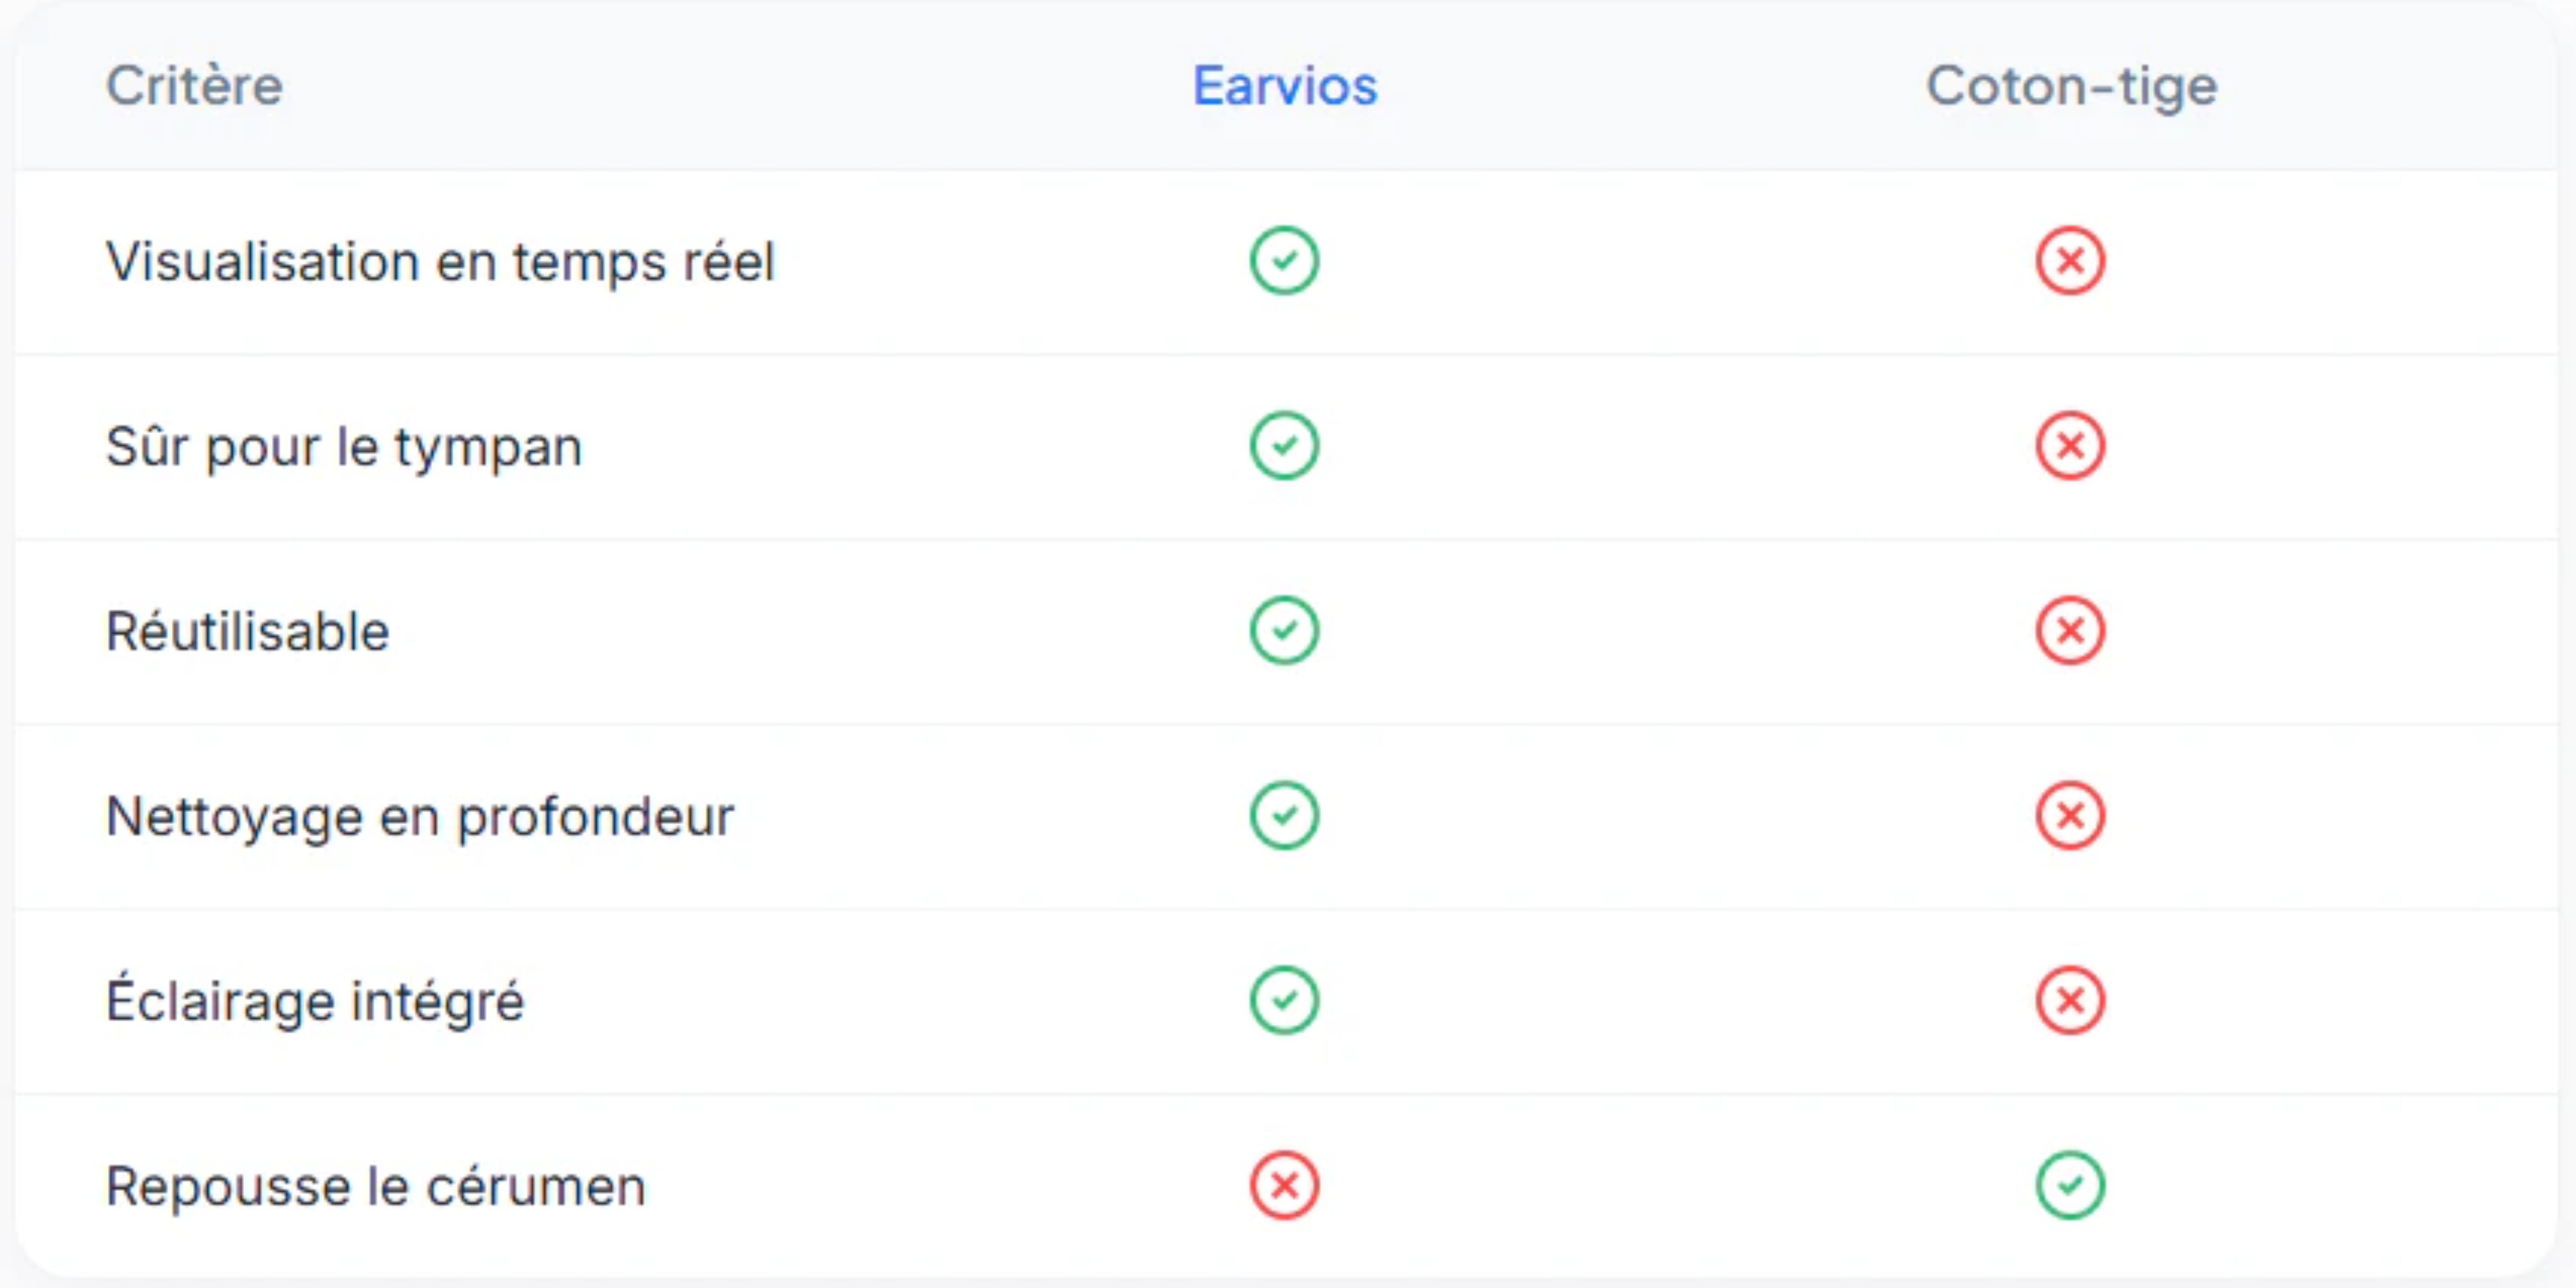Click the Critère column header

(194, 86)
